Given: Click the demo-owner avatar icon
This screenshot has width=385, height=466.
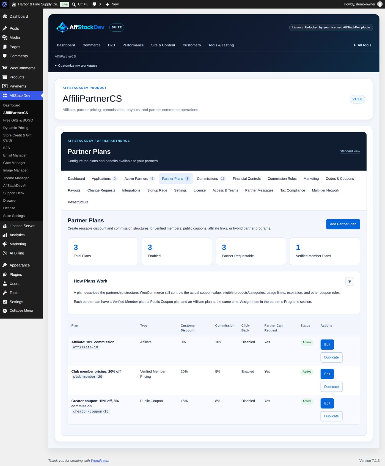Looking at the screenshot, I should (x=380, y=4).
